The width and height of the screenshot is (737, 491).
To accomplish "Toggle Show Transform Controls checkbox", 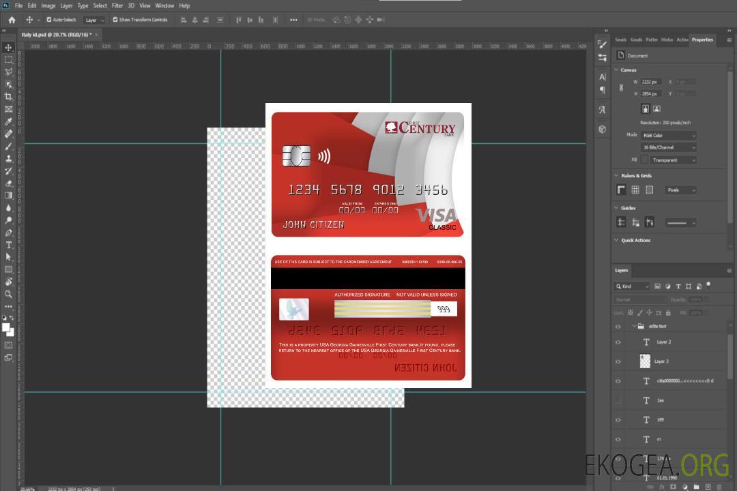I will (115, 20).
